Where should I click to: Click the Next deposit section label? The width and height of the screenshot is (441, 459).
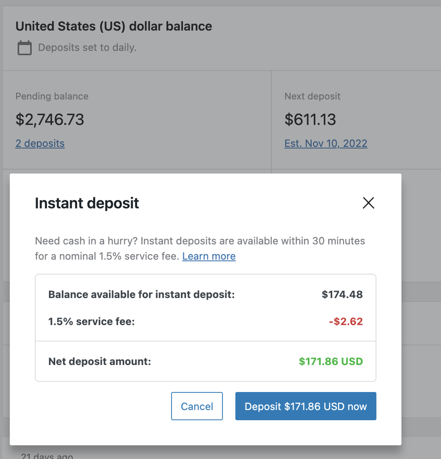pos(312,96)
